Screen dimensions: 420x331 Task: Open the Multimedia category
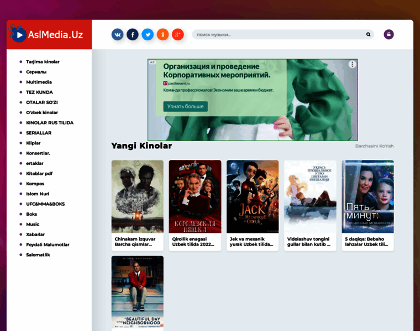click(39, 82)
